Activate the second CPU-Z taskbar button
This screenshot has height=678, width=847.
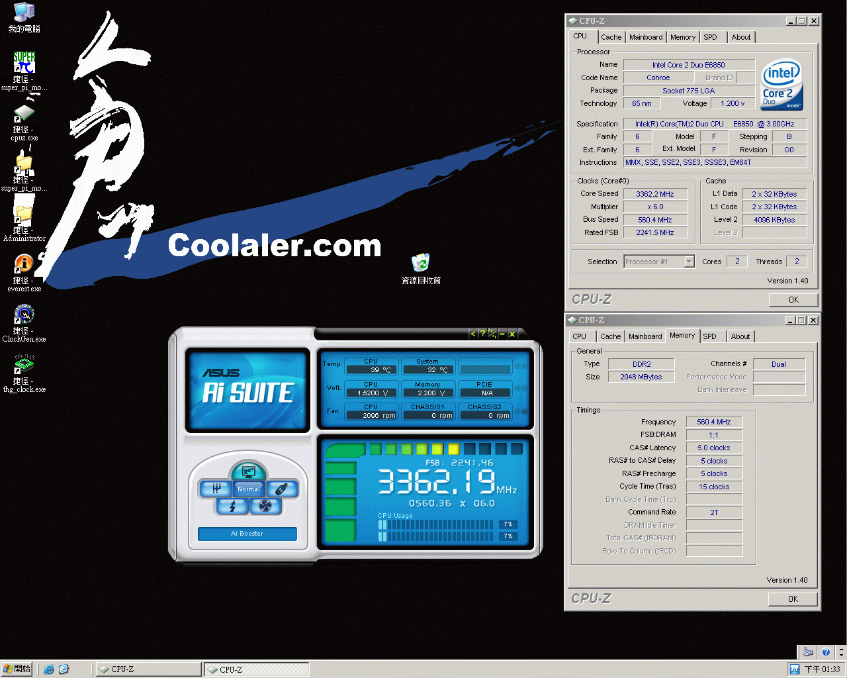click(x=257, y=669)
